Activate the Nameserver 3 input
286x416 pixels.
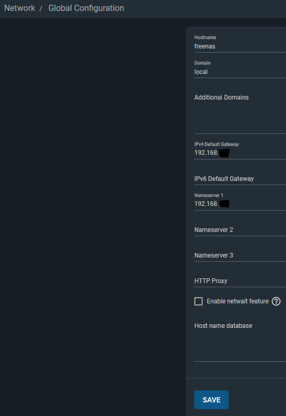click(x=240, y=255)
